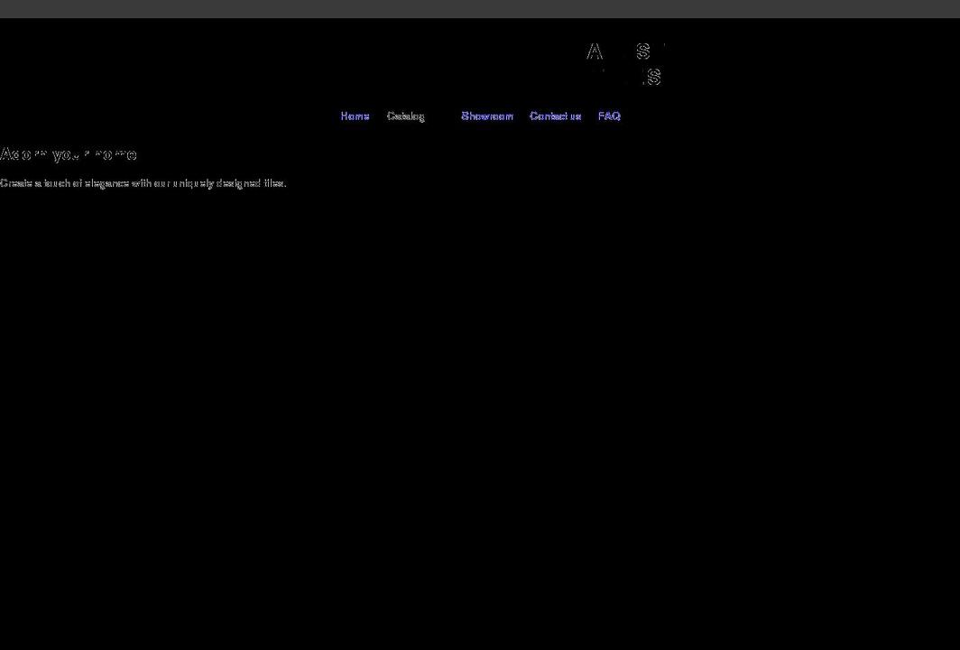Open the Contact us link
The width and height of the screenshot is (960, 650).
555,116
